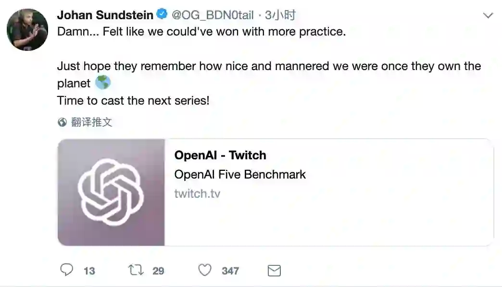The image size is (502, 287).
Task: Click the 翻译推文 translate link
Action: click(91, 122)
